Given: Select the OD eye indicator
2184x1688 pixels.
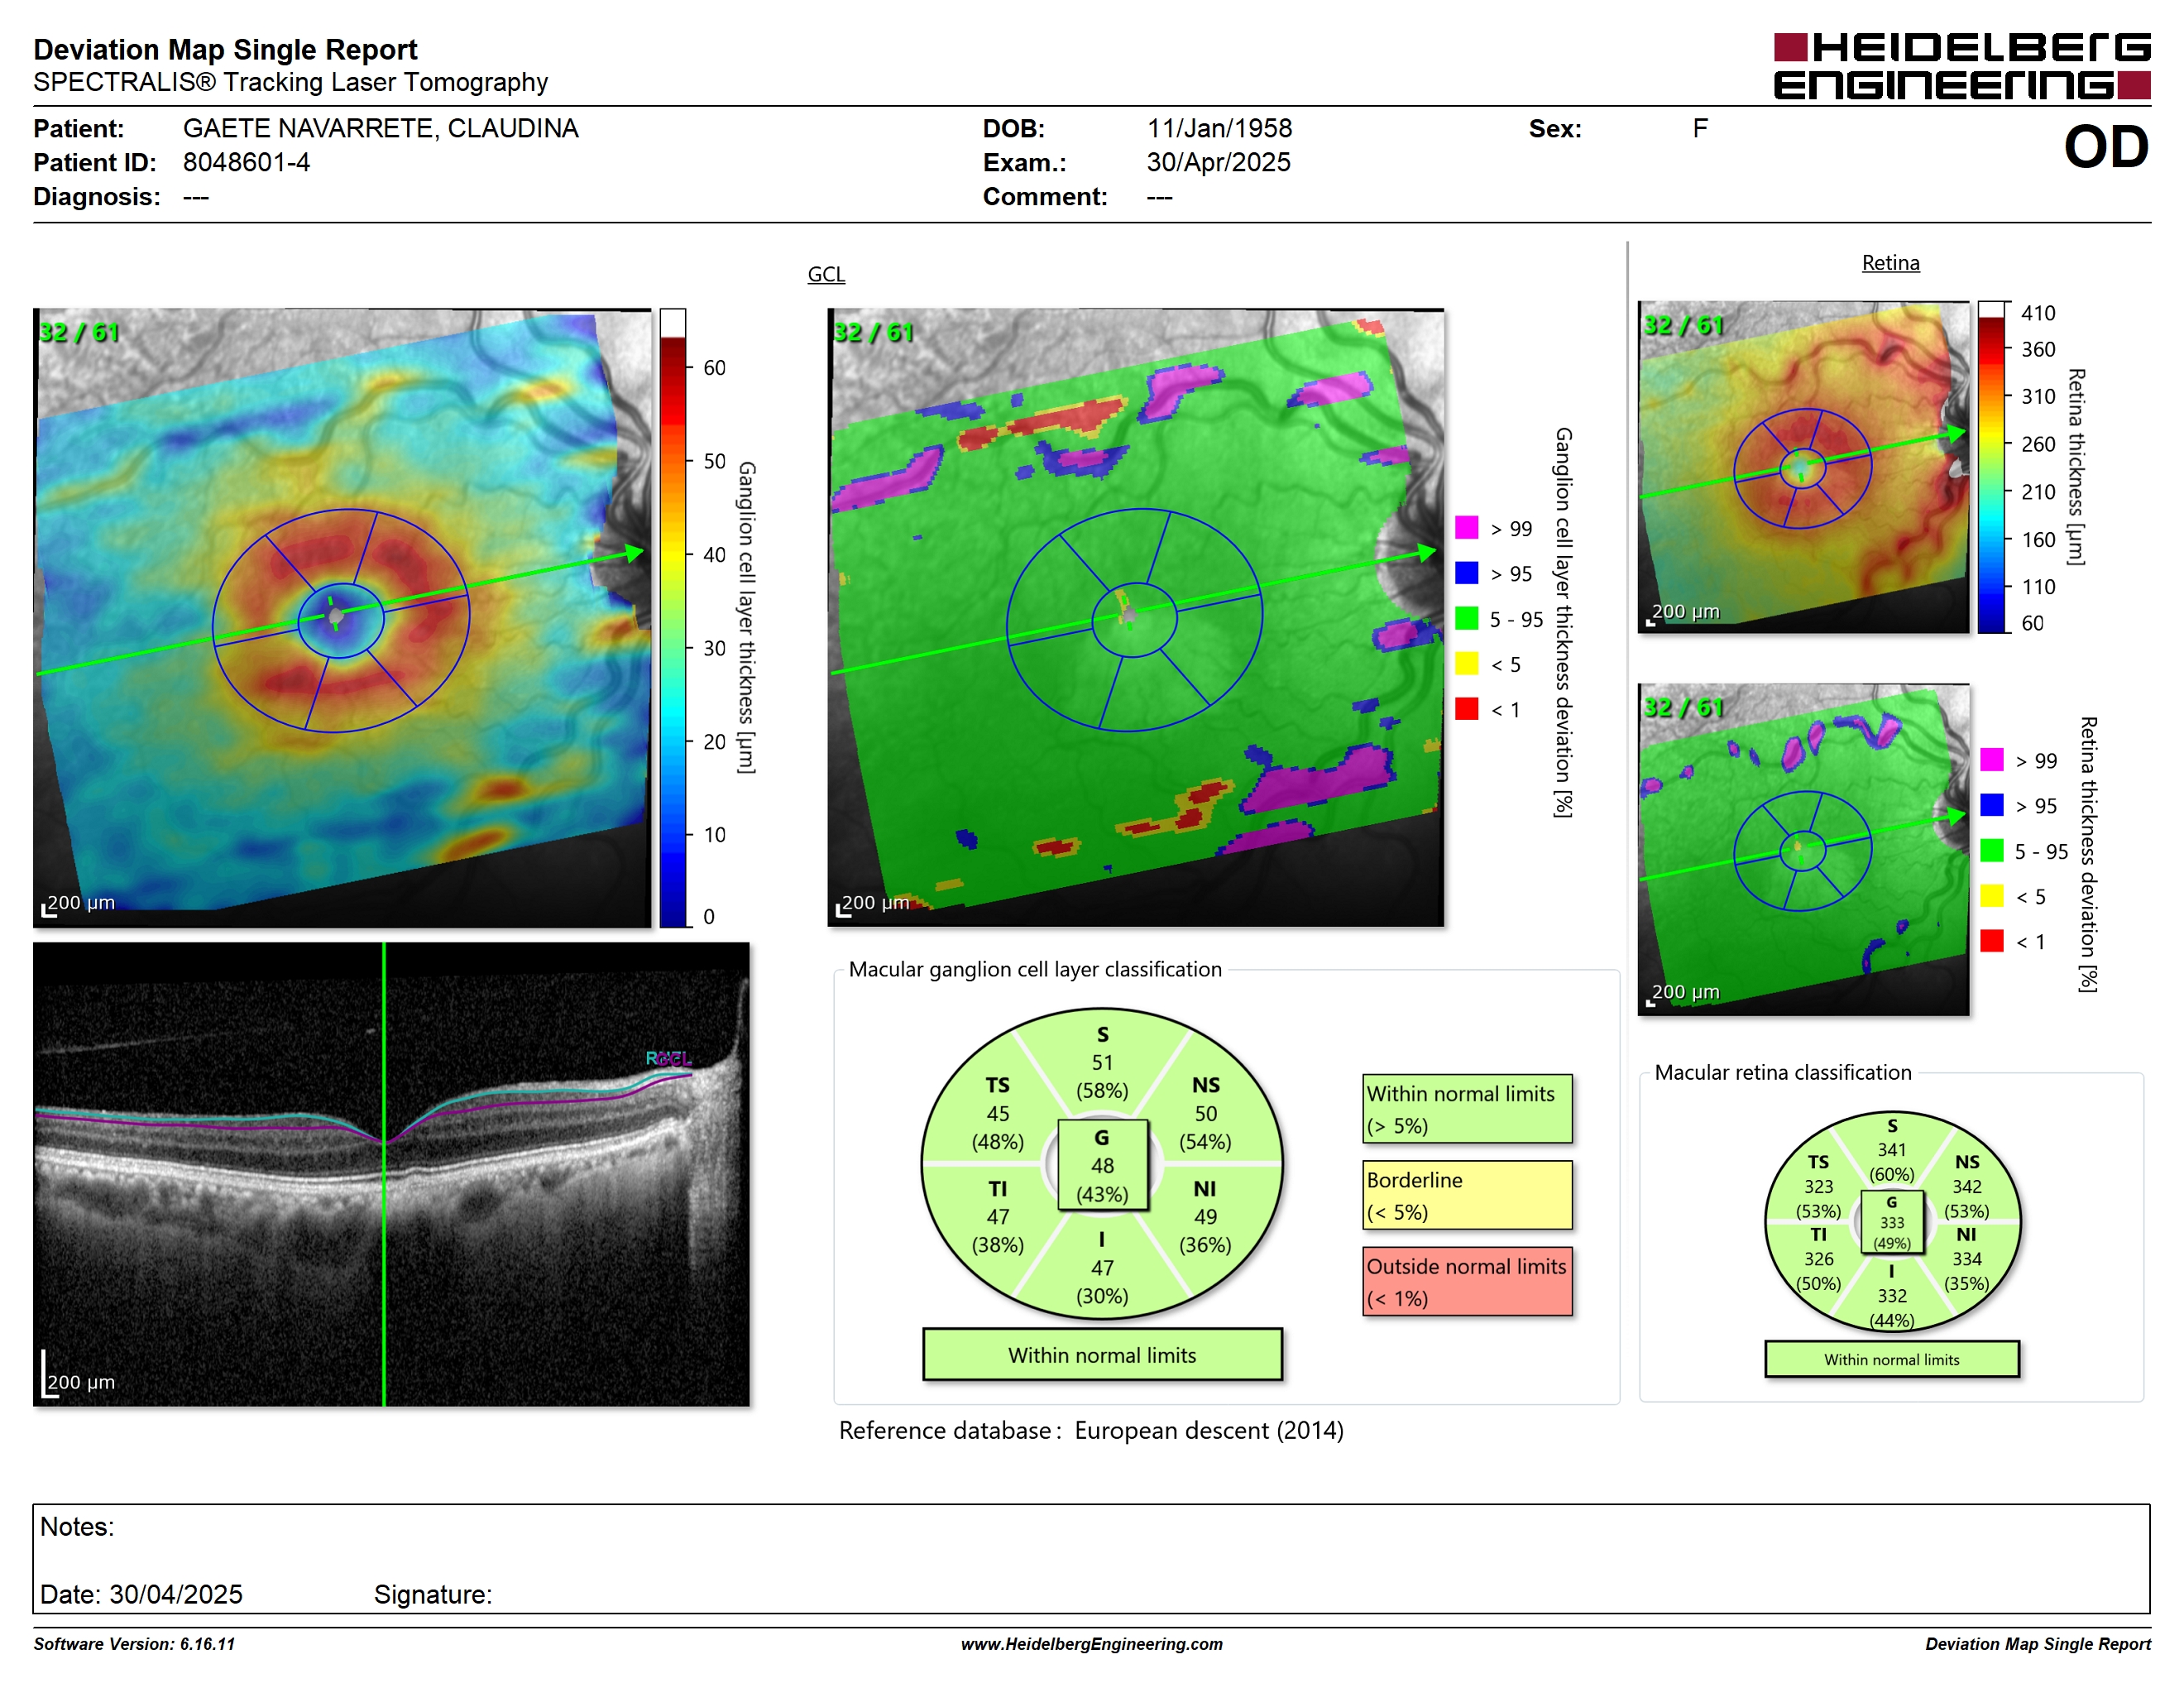Looking at the screenshot, I should 2105,147.
